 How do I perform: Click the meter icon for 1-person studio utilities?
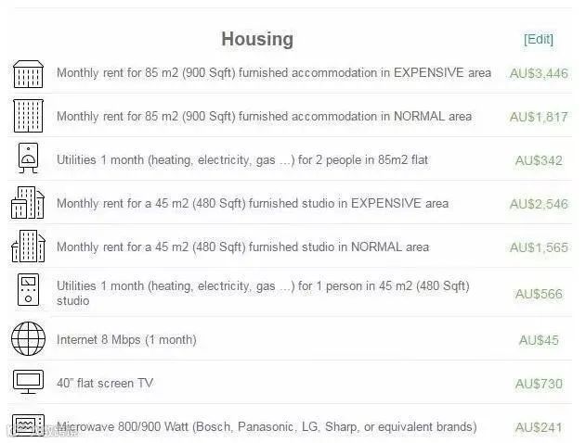(29, 290)
